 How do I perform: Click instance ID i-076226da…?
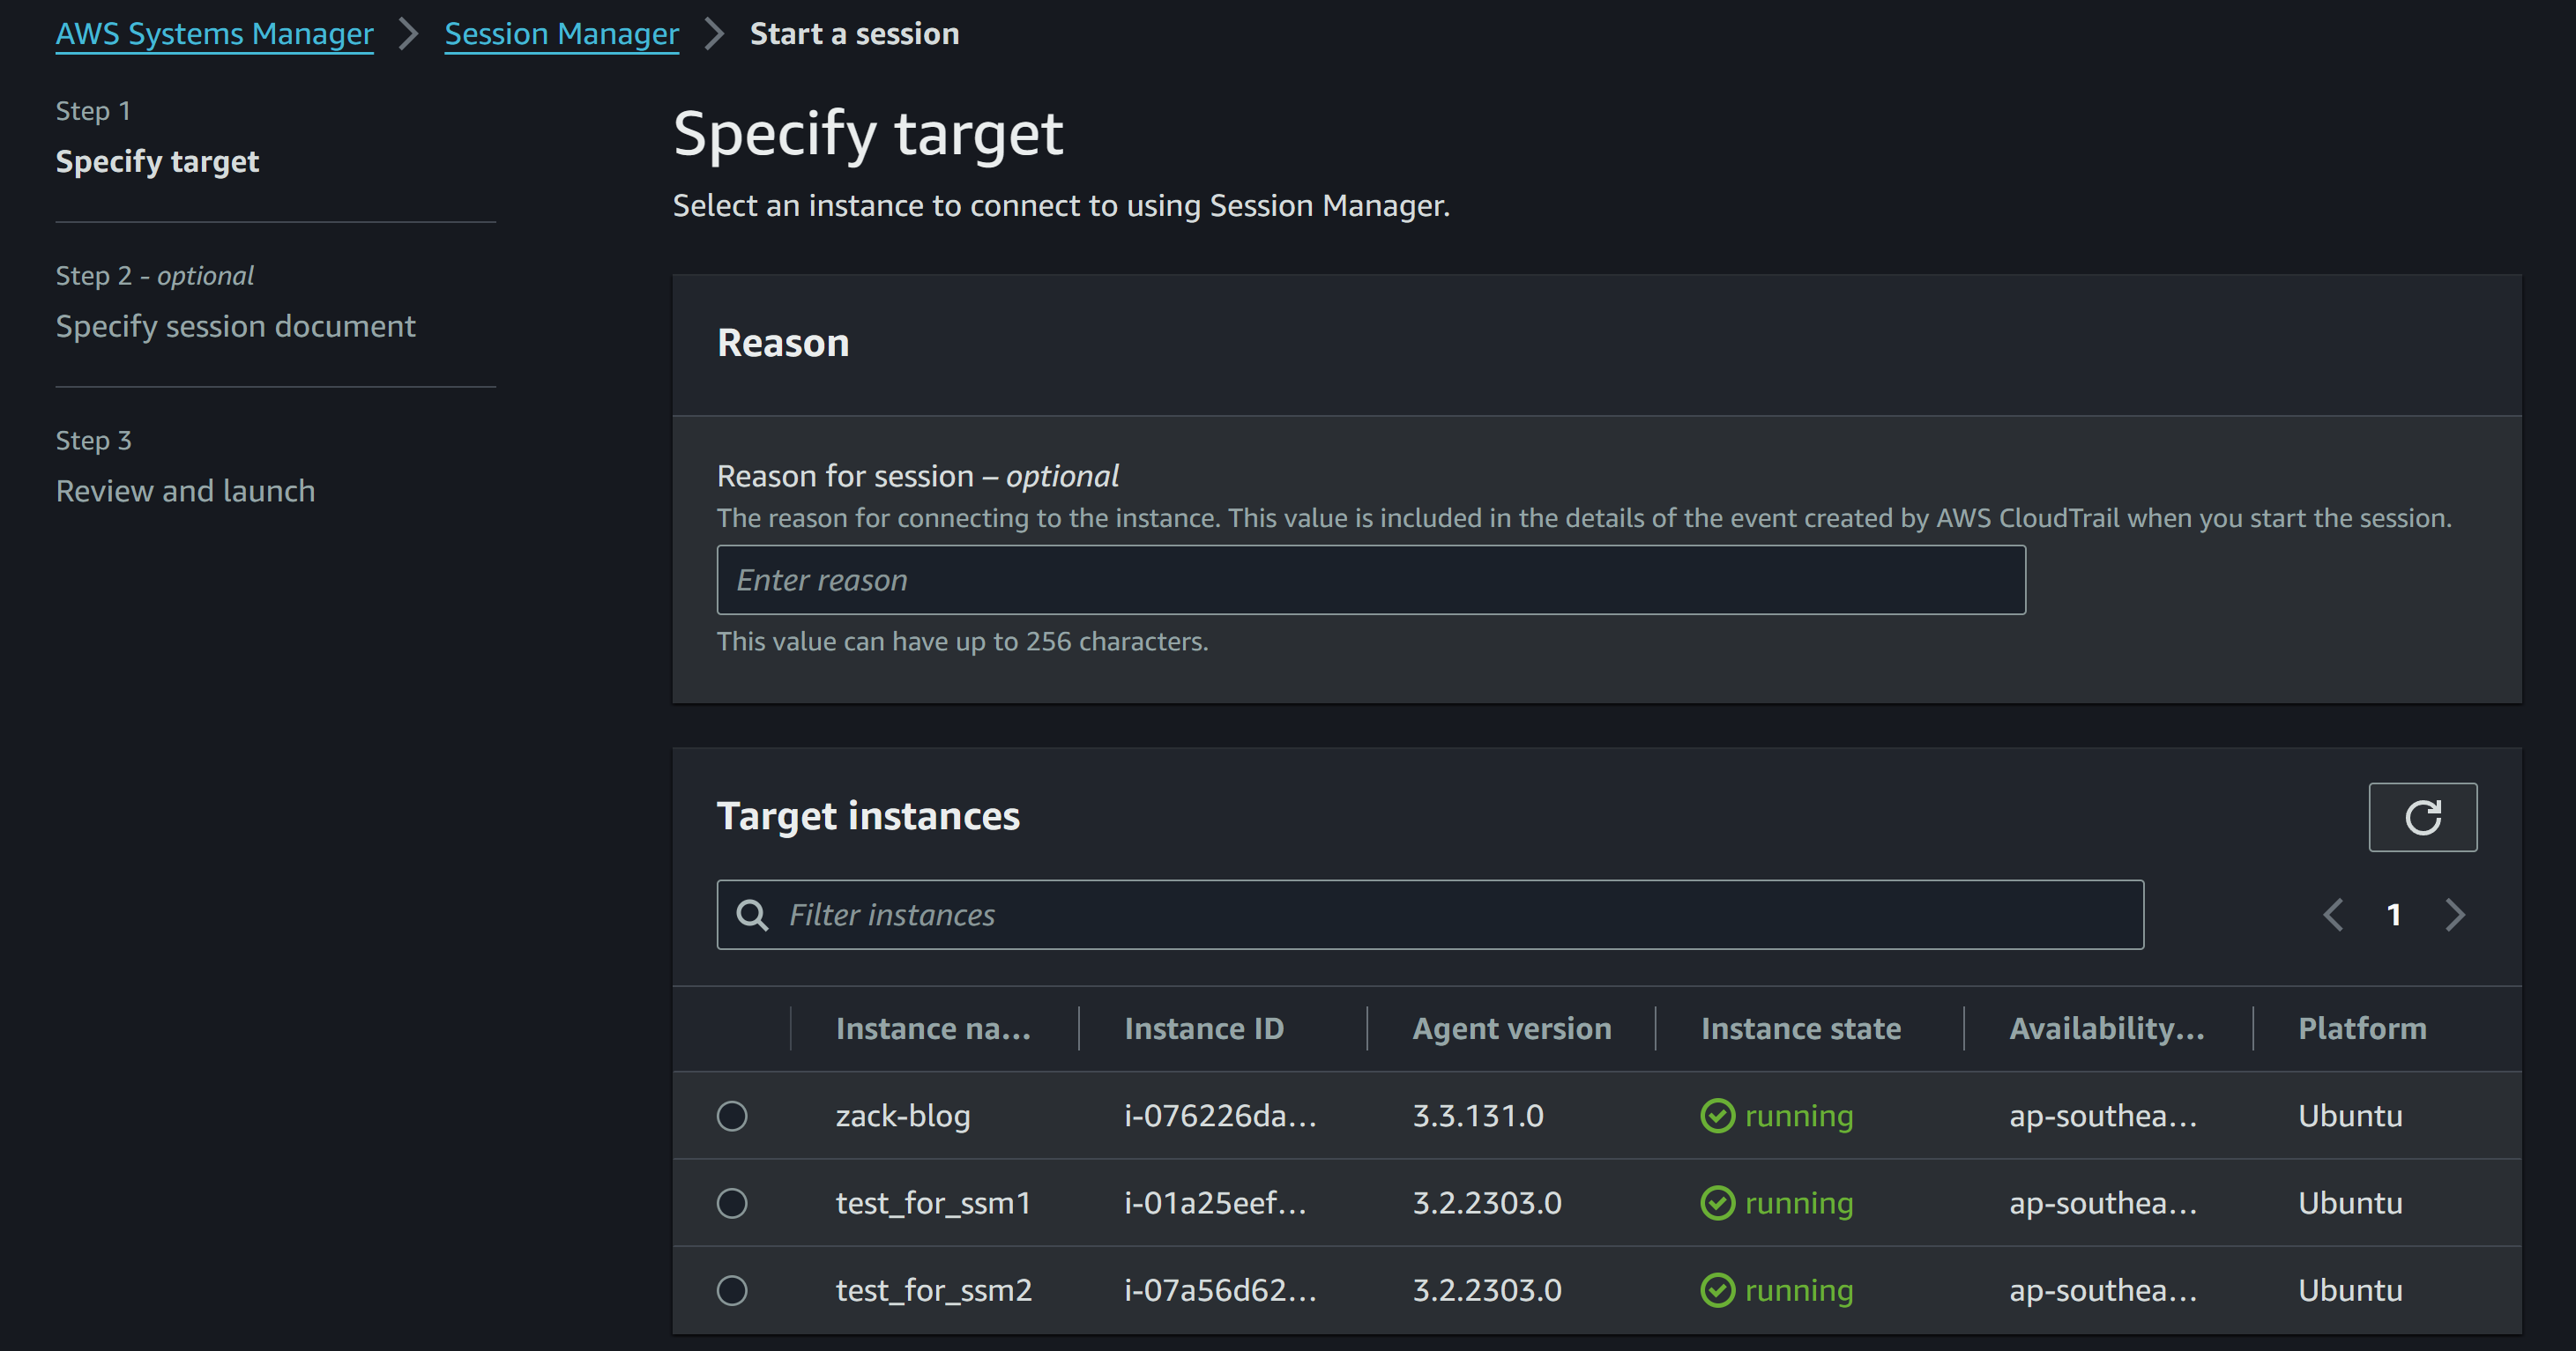click(x=1220, y=1116)
